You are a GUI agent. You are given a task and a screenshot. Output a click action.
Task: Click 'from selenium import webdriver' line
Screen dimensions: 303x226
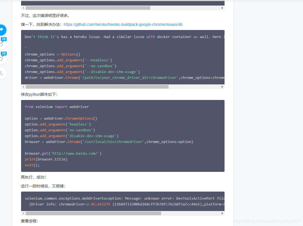[57, 107]
